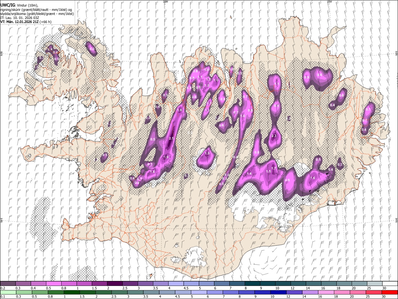This screenshot has width=398, height=299.
Task: Select the 3.5 swatch in the lower legend row
Action: coord(151,292)
